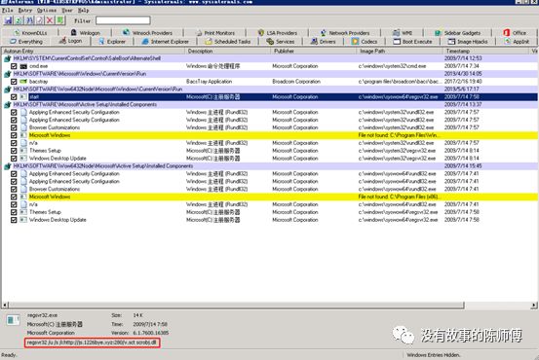This screenshot has width=539, height=360.
Task: Select the Wow6432Node Active Setup\Installed Components key row
Action: click(x=270, y=166)
